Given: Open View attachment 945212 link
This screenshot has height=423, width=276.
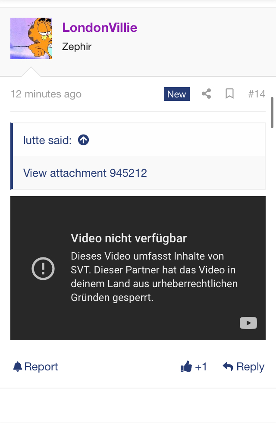Looking at the screenshot, I should [85, 173].
